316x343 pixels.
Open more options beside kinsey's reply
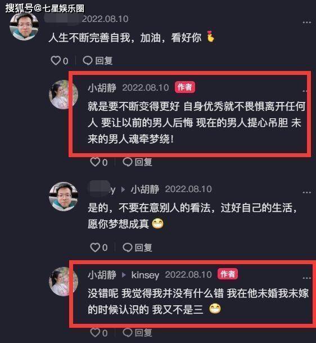tap(306, 193)
